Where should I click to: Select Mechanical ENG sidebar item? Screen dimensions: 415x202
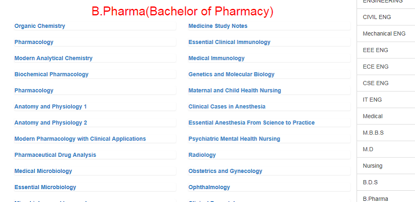pyautogui.click(x=386, y=34)
